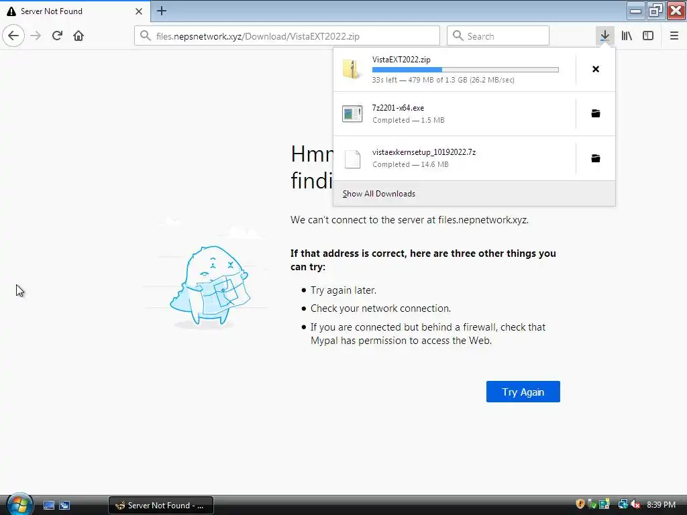This screenshot has width=687, height=515.
Task: Click the warning icon on the tab
Action: (x=11, y=11)
